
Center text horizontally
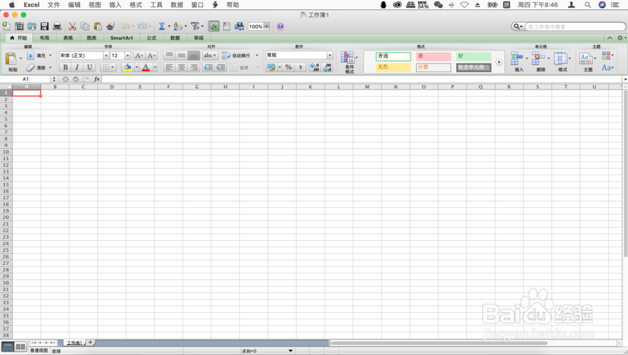(x=181, y=67)
